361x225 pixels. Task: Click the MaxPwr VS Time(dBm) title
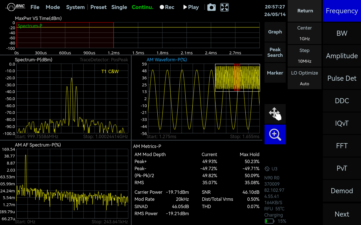tap(38, 18)
